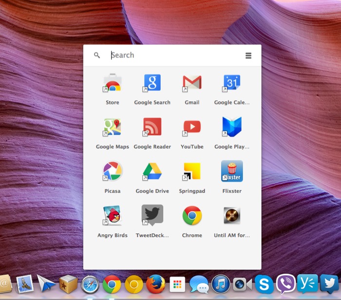This screenshot has height=300, width=341.
Task: Launch the Google Maps app
Action: pyautogui.click(x=113, y=127)
